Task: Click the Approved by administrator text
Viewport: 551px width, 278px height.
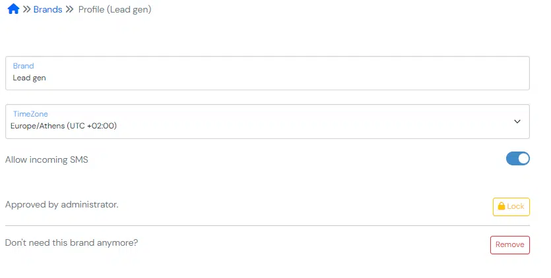Action: [62, 205]
